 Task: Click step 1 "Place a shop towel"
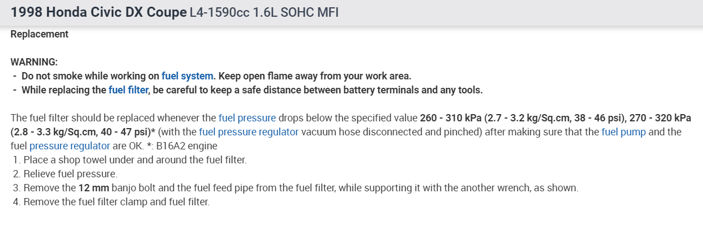135,160
